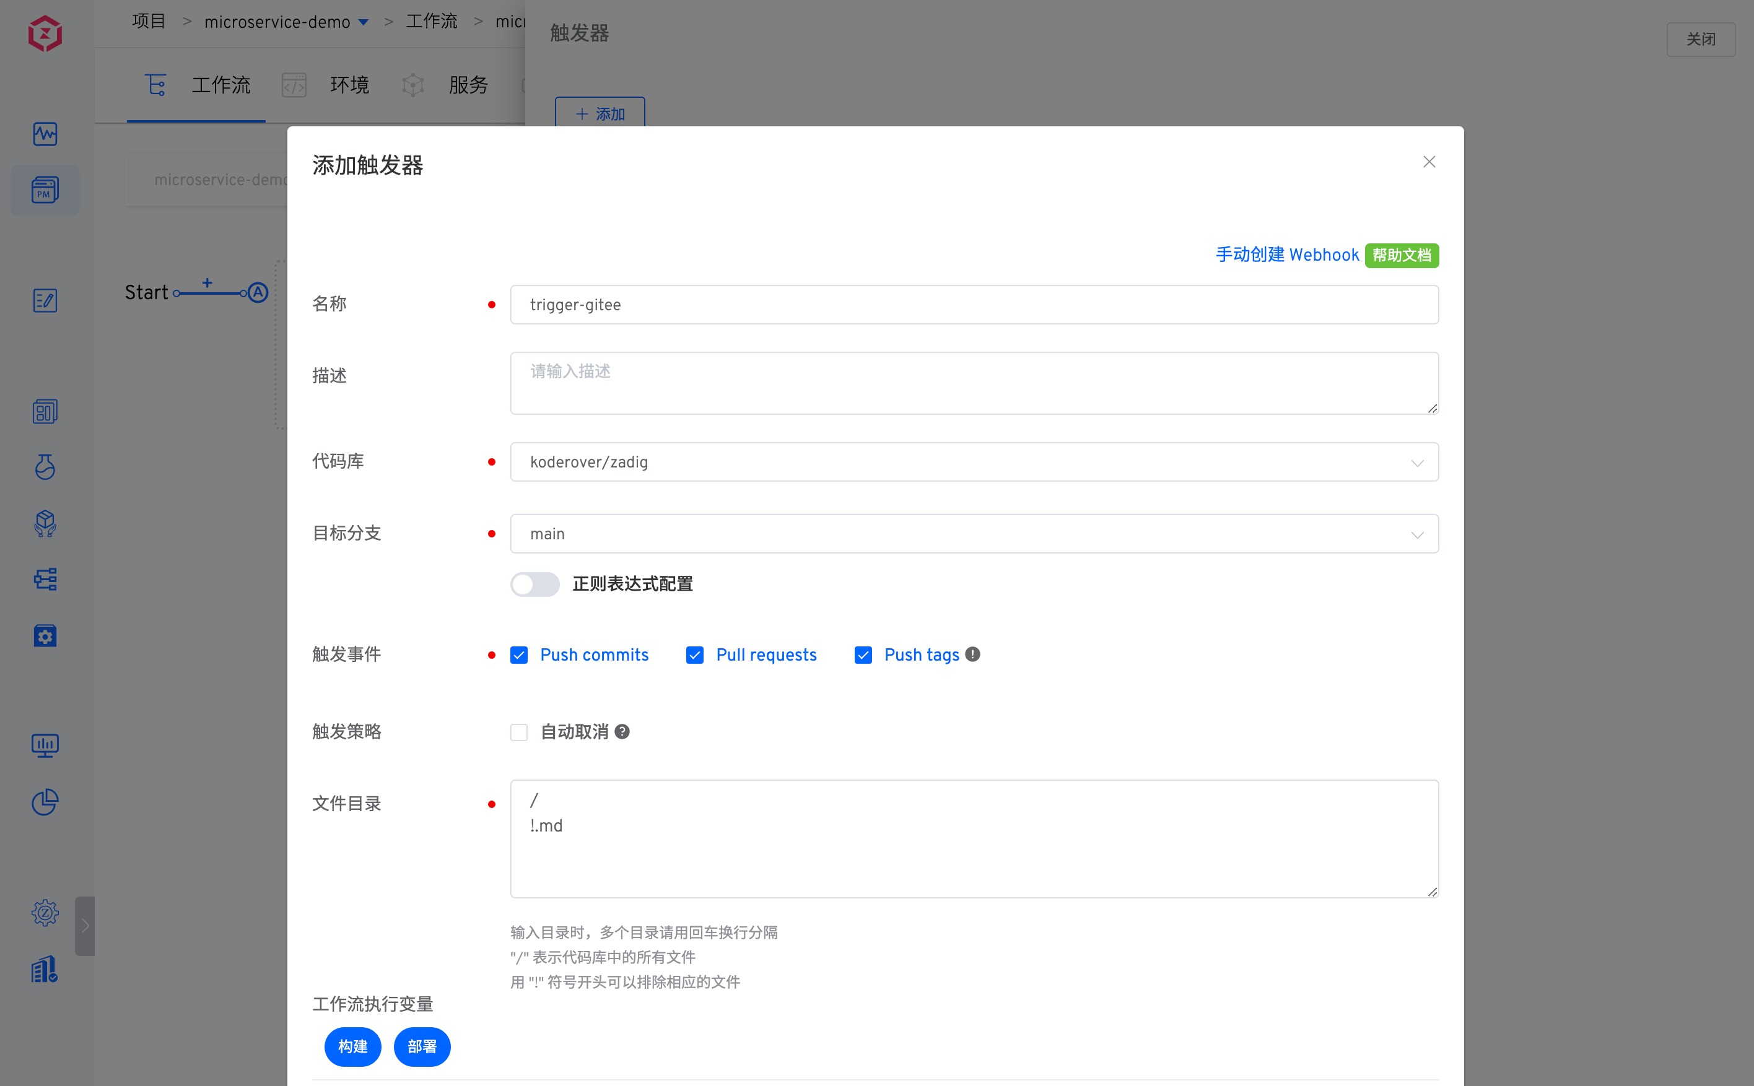Select the 构建 workflow variable button
The image size is (1754, 1086).
pyautogui.click(x=352, y=1046)
